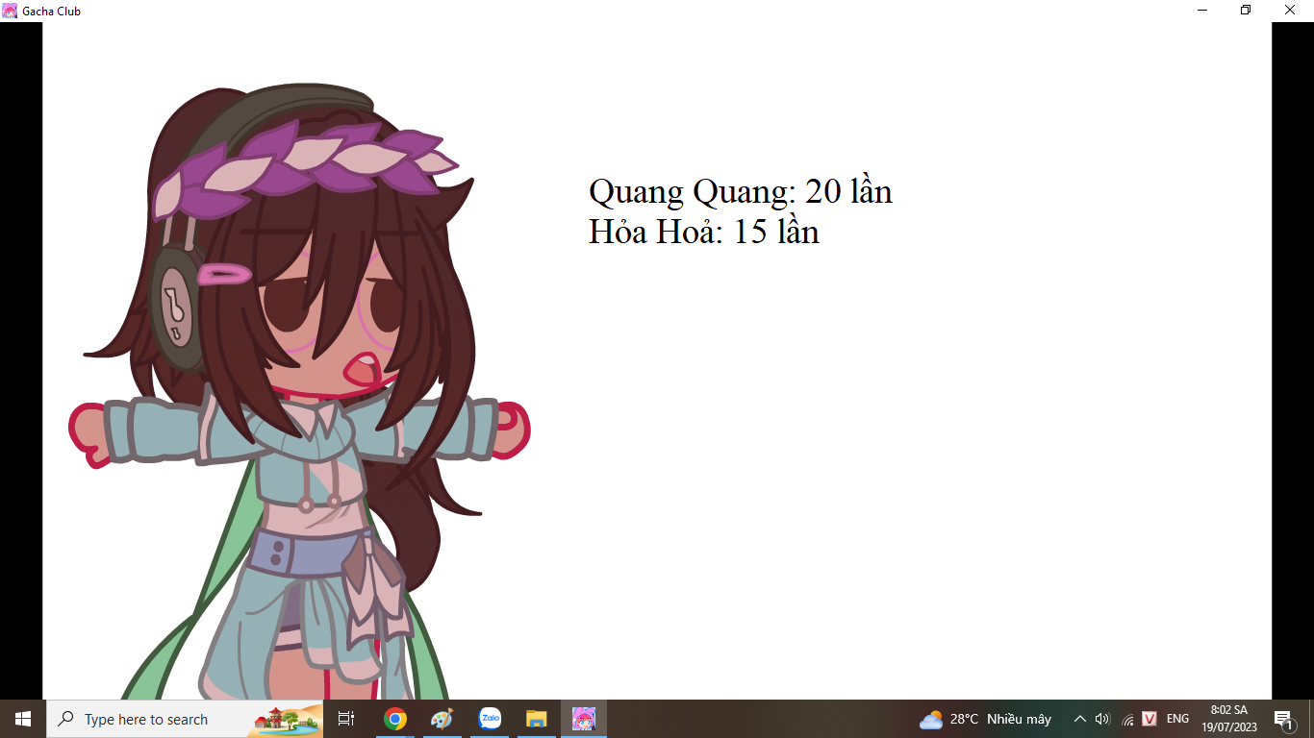Click the Windows Start button
Screen dimensions: 1314x738
click(x=23, y=719)
